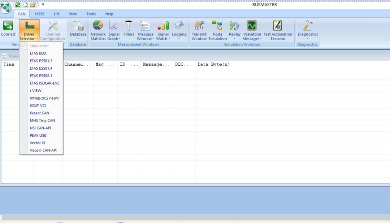390x223 pixels.
Task: Click the Message column header
Action: click(156, 64)
